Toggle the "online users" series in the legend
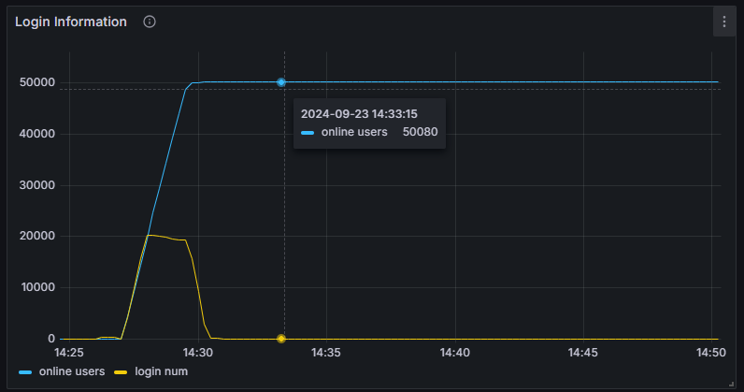This screenshot has height=392, width=744. coord(72,372)
